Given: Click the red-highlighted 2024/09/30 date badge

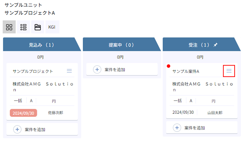Looking at the screenshot, I should click(x=23, y=113).
